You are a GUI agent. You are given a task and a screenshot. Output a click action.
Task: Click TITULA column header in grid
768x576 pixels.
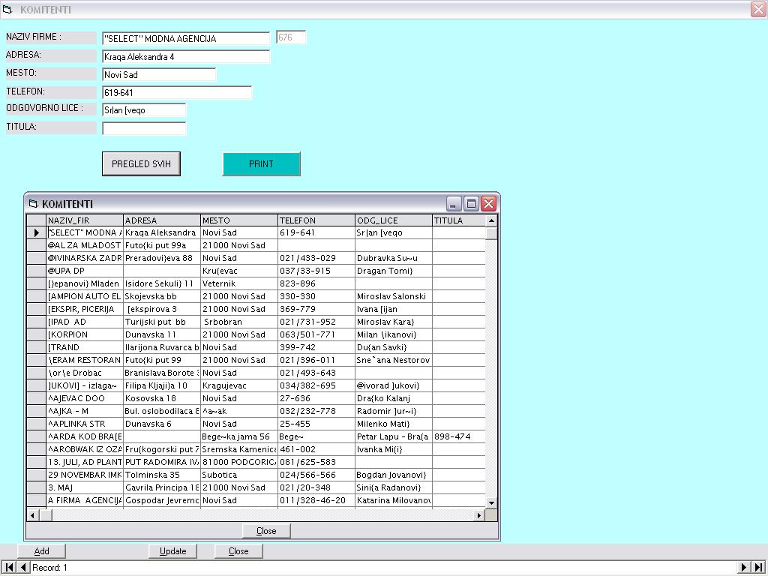coord(459,220)
